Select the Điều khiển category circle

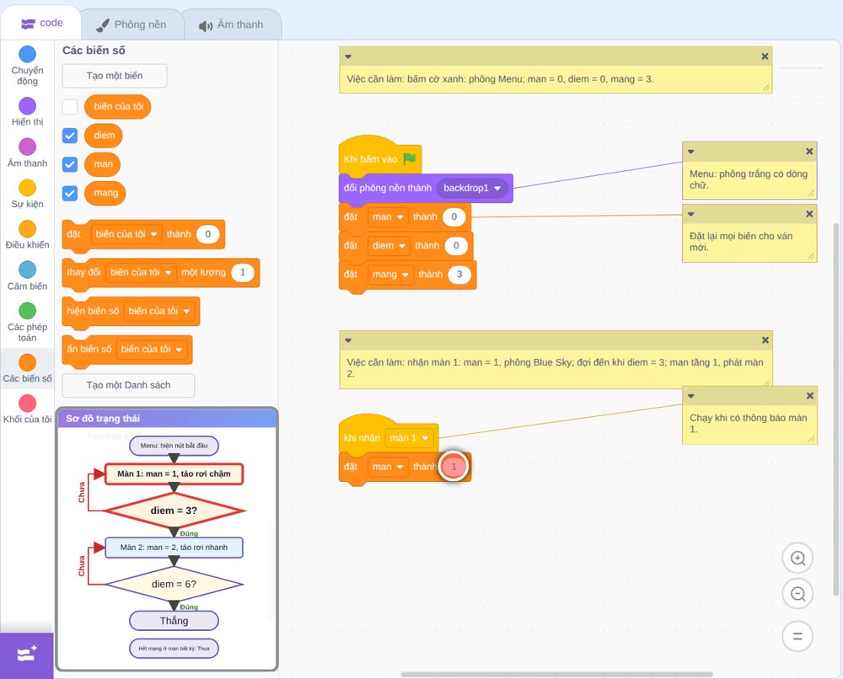(x=28, y=229)
